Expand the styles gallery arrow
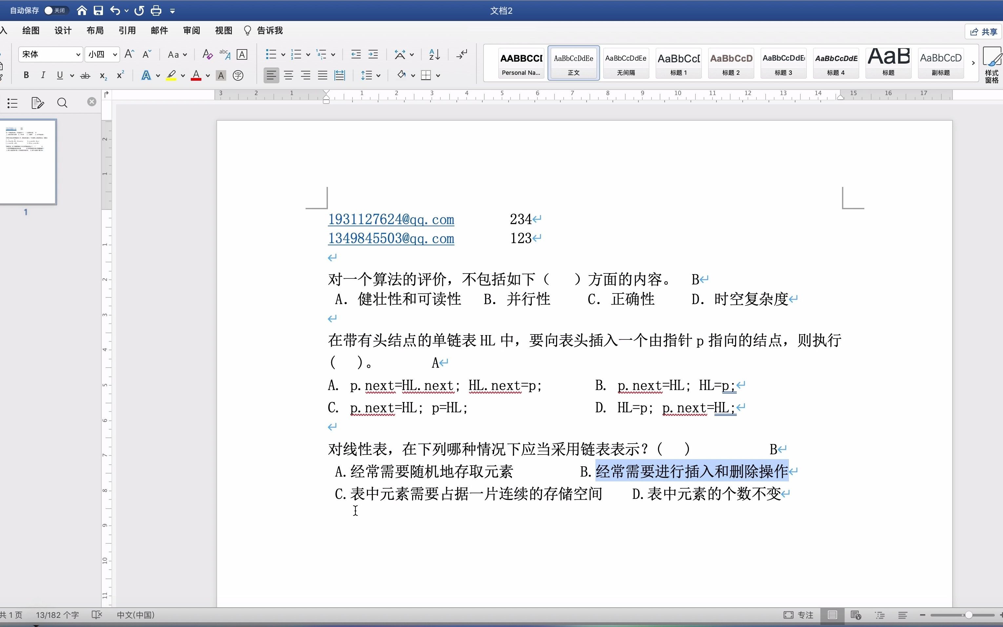1003x627 pixels. click(x=973, y=63)
